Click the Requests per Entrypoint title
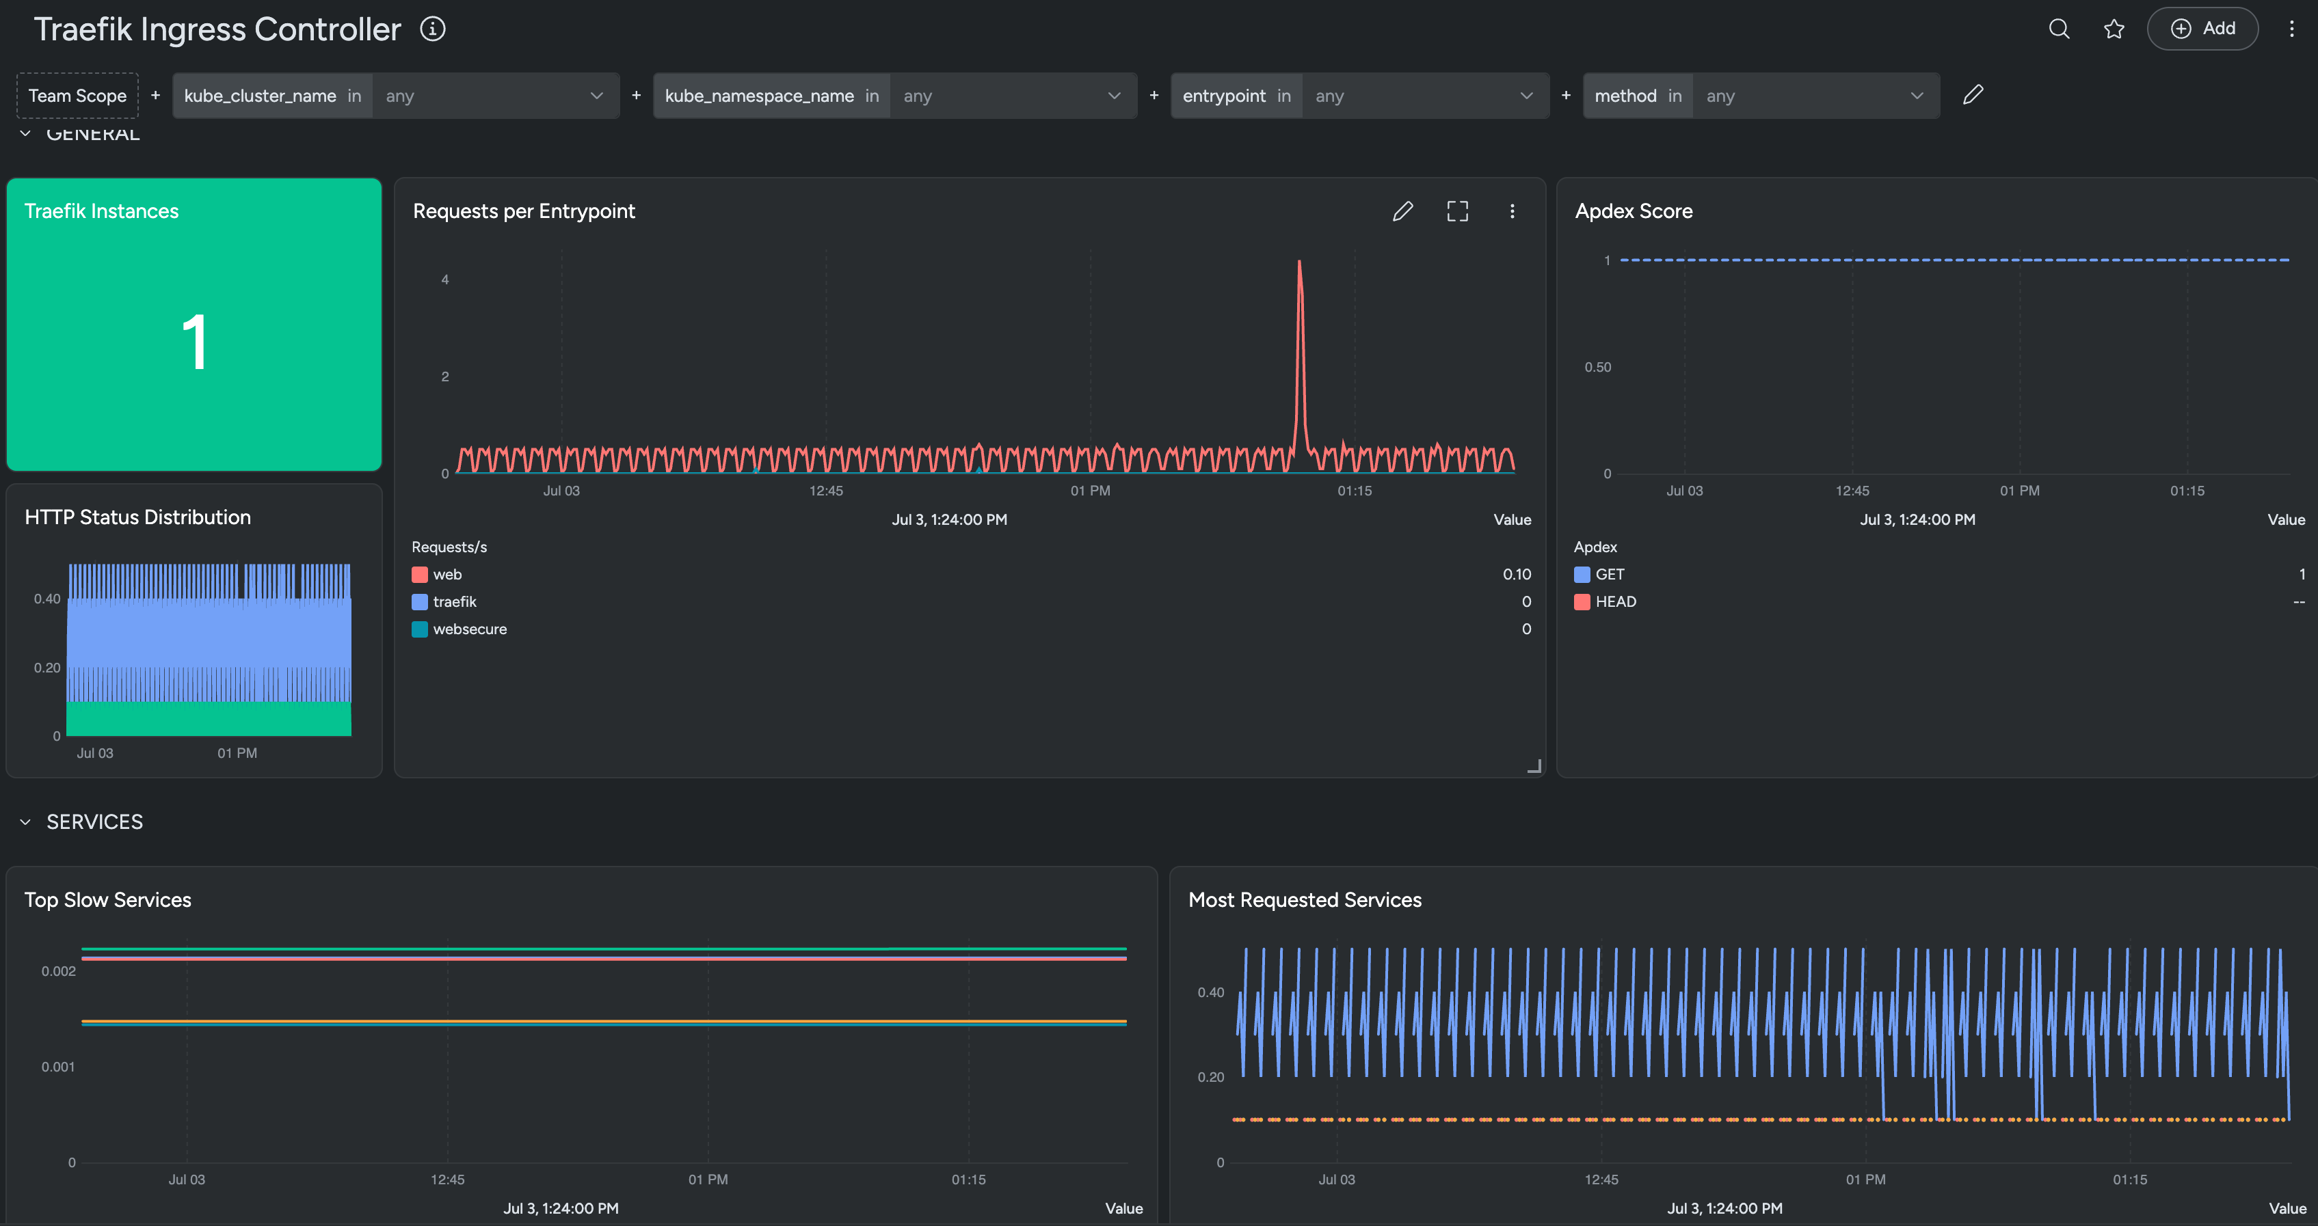Viewport: 2318px width, 1226px height. pyautogui.click(x=524, y=211)
